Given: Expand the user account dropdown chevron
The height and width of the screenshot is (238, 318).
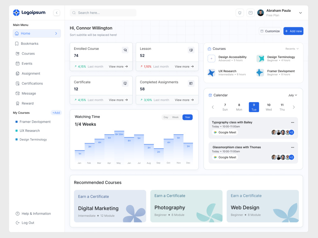Looking at the screenshot, I should click(x=301, y=13).
